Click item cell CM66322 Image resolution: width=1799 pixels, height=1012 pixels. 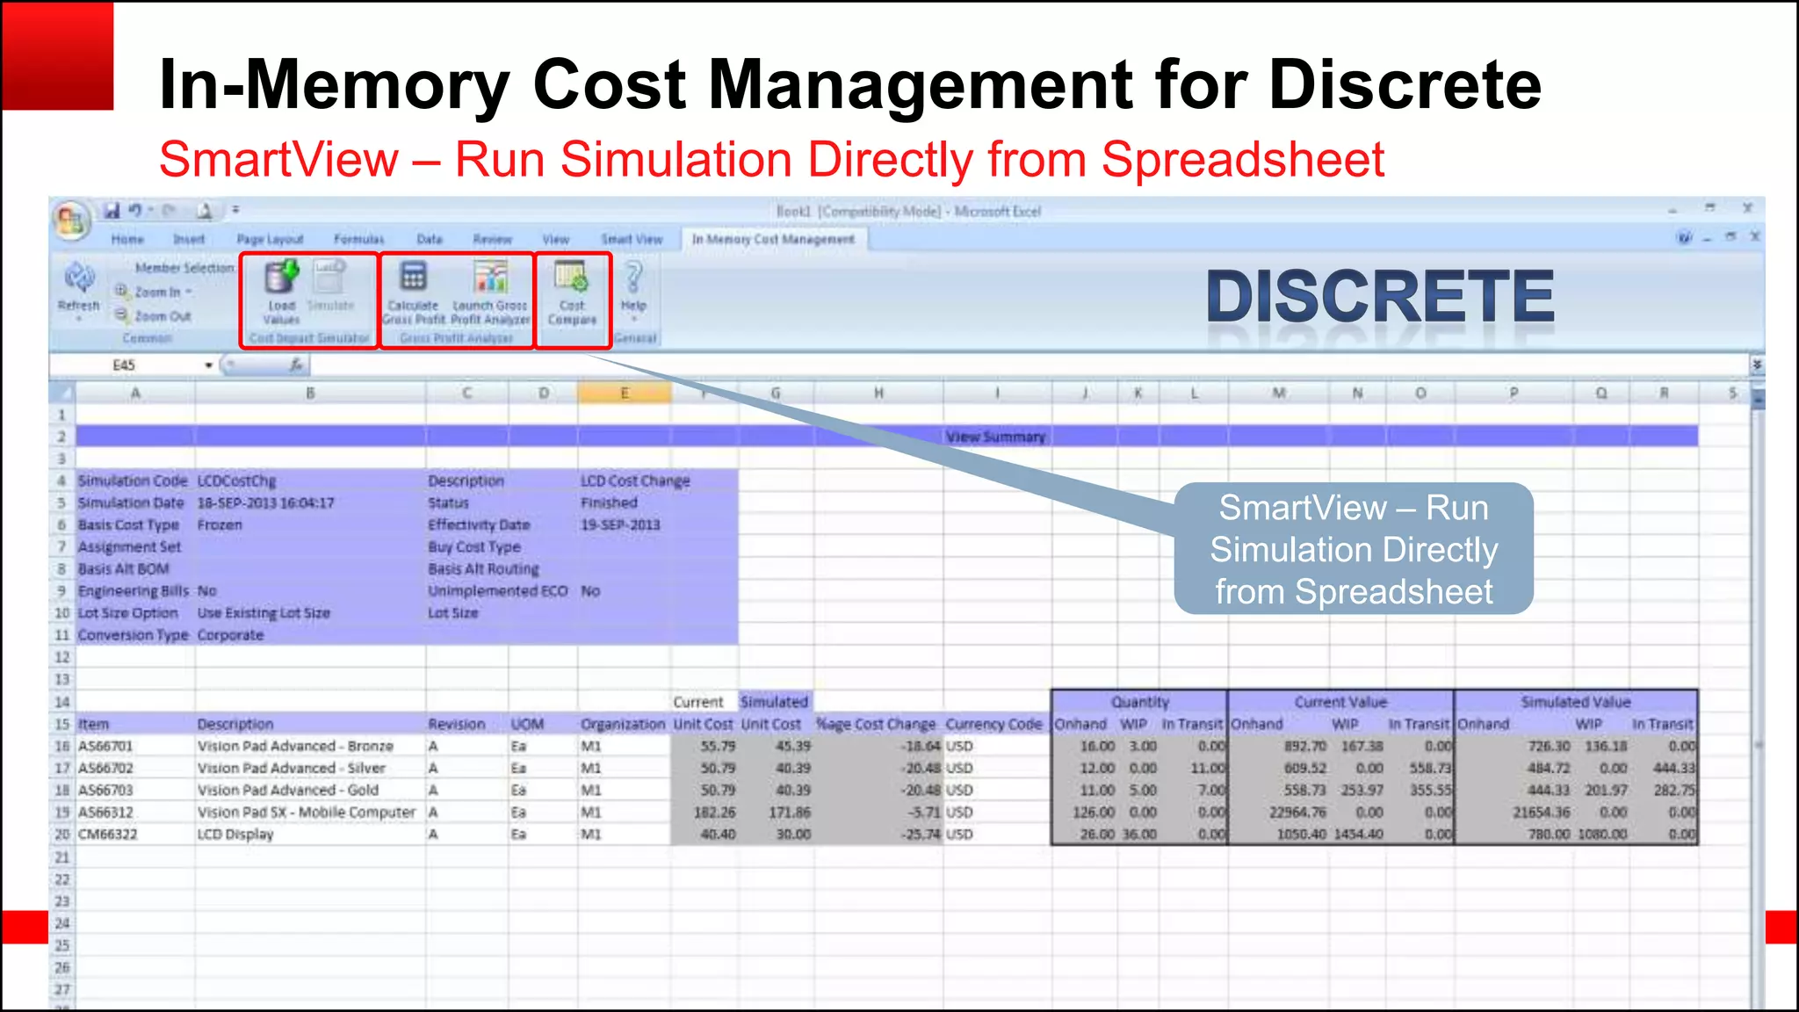coord(135,834)
